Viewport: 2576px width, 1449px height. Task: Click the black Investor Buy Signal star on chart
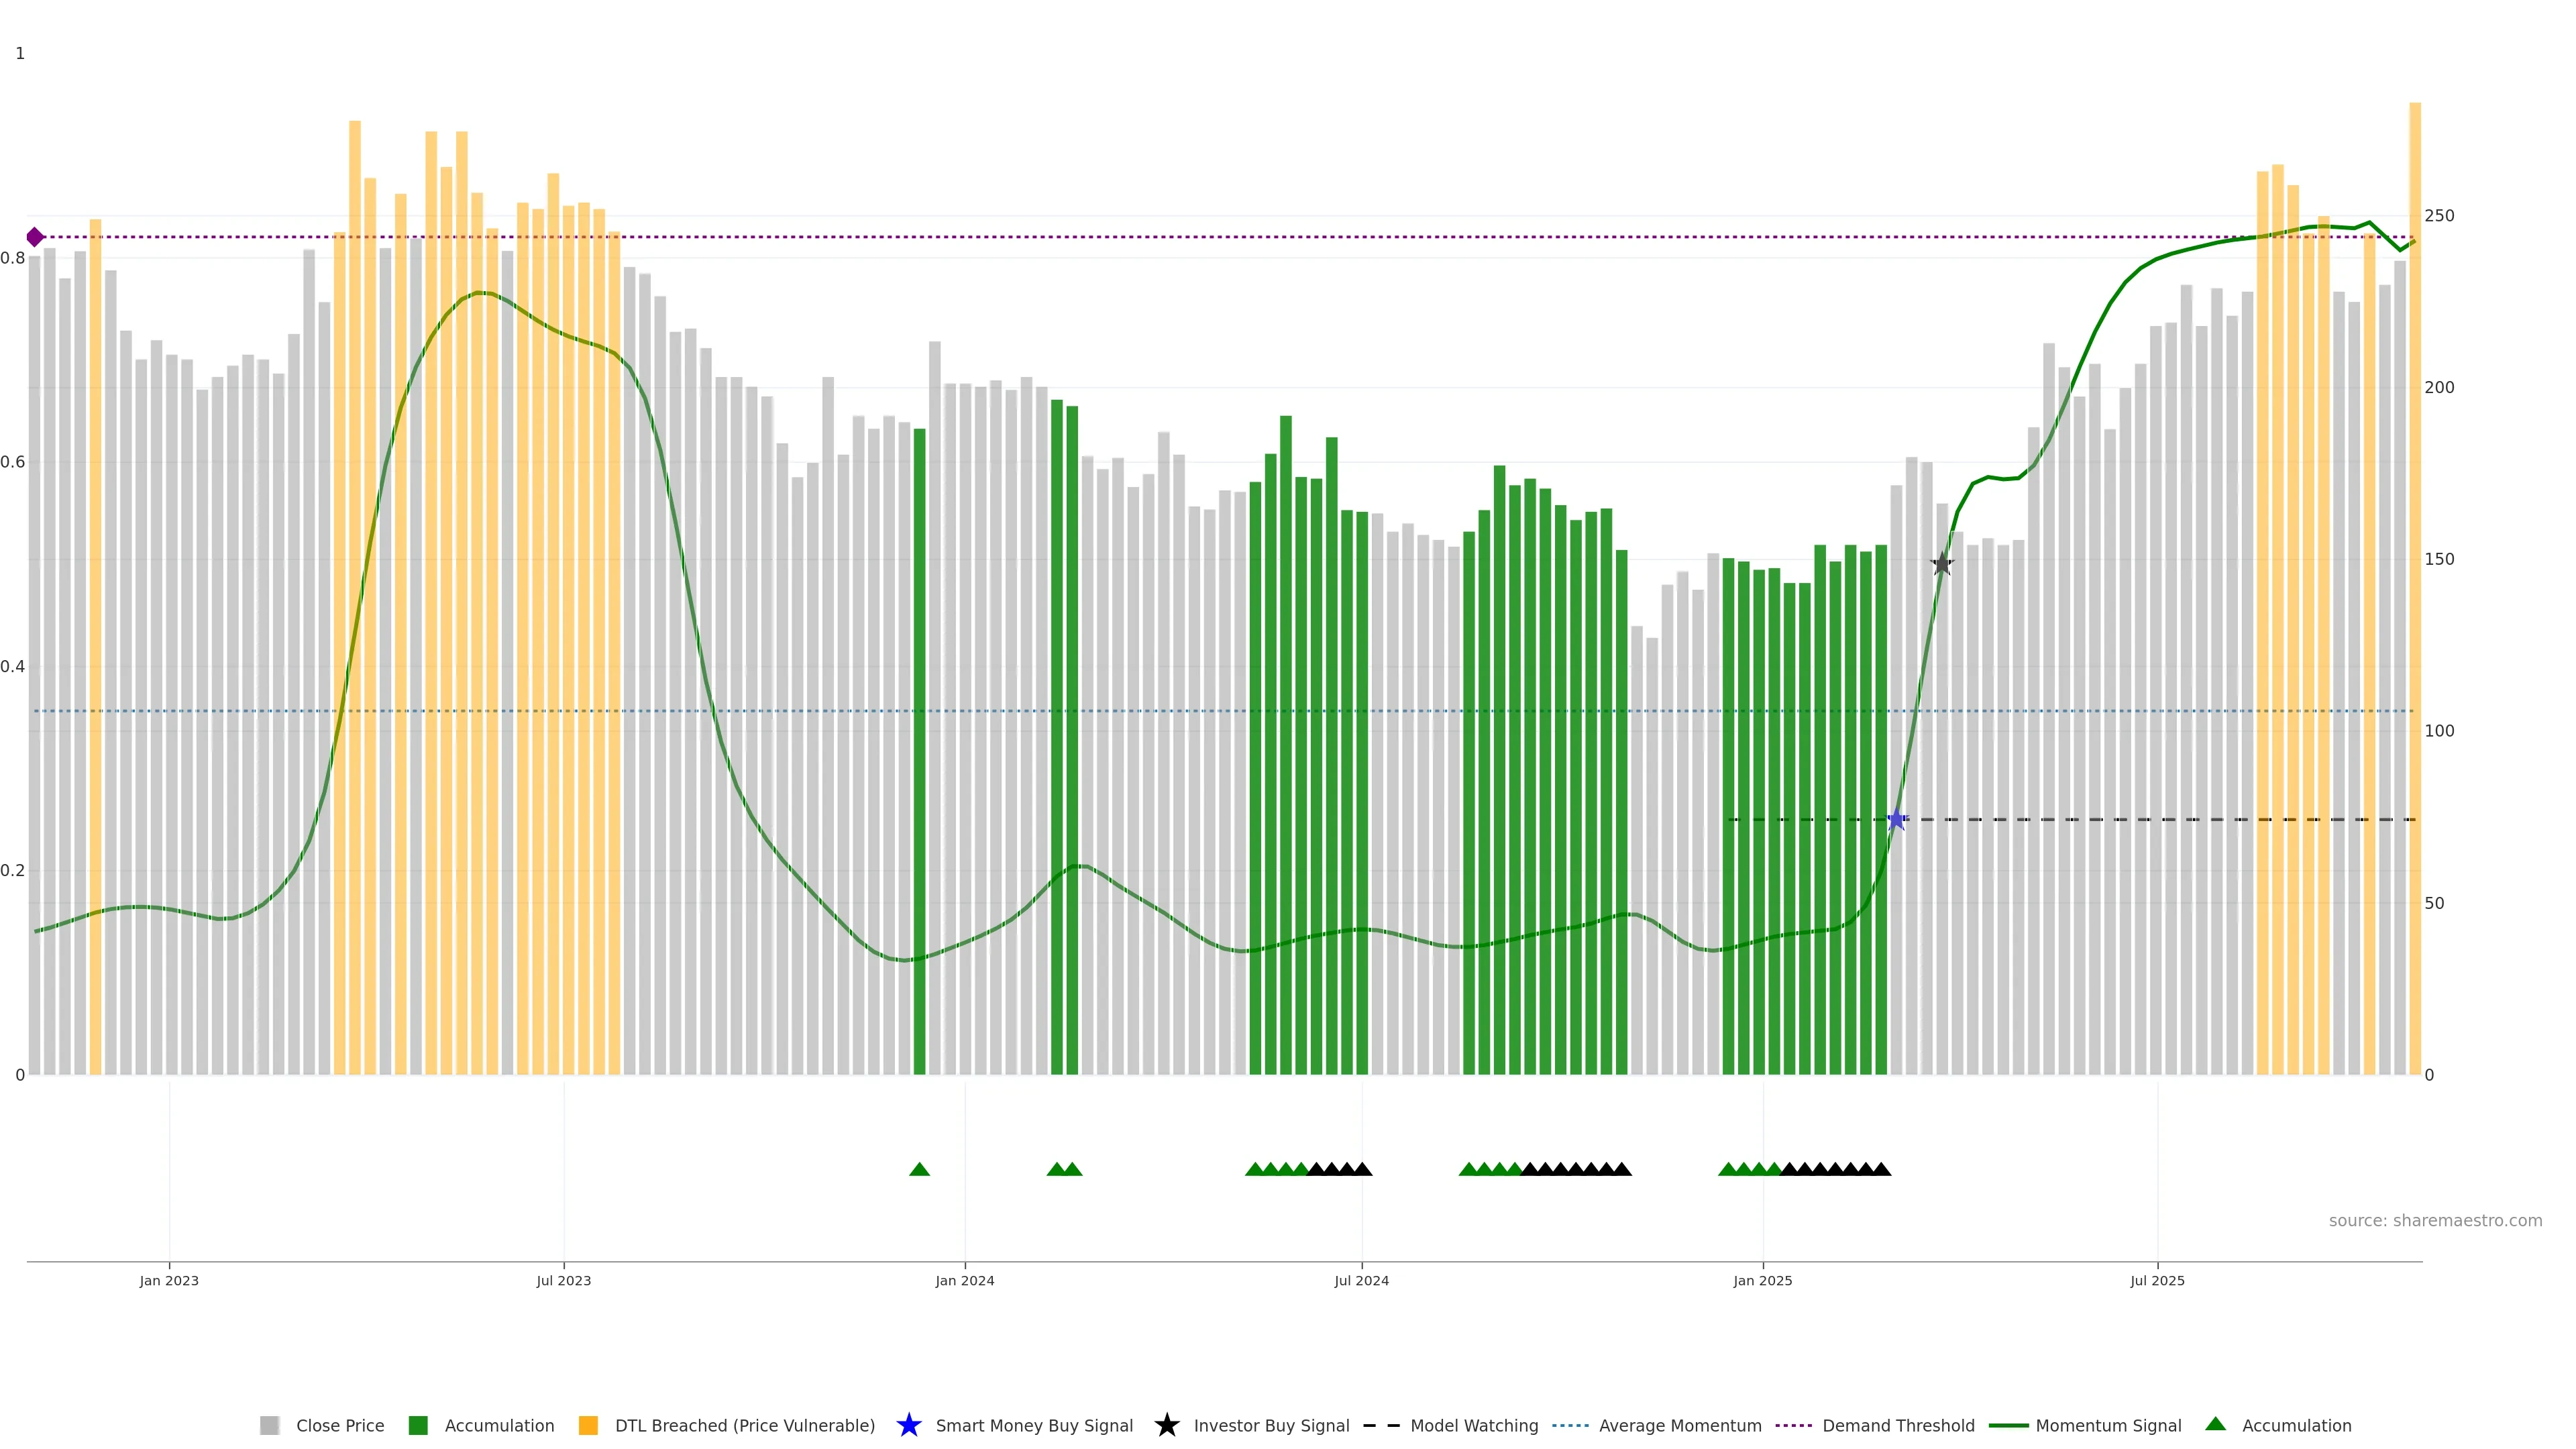[1941, 564]
